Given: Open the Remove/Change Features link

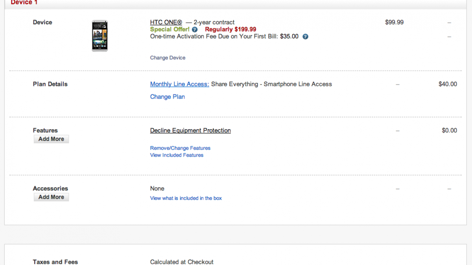Looking at the screenshot, I should 180,148.
